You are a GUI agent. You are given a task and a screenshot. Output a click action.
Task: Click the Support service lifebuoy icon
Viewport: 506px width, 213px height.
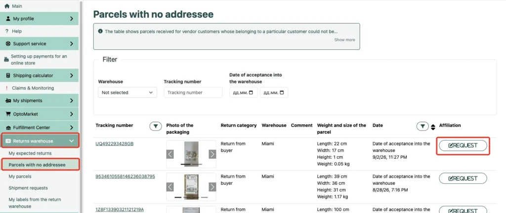click(8, 44)
